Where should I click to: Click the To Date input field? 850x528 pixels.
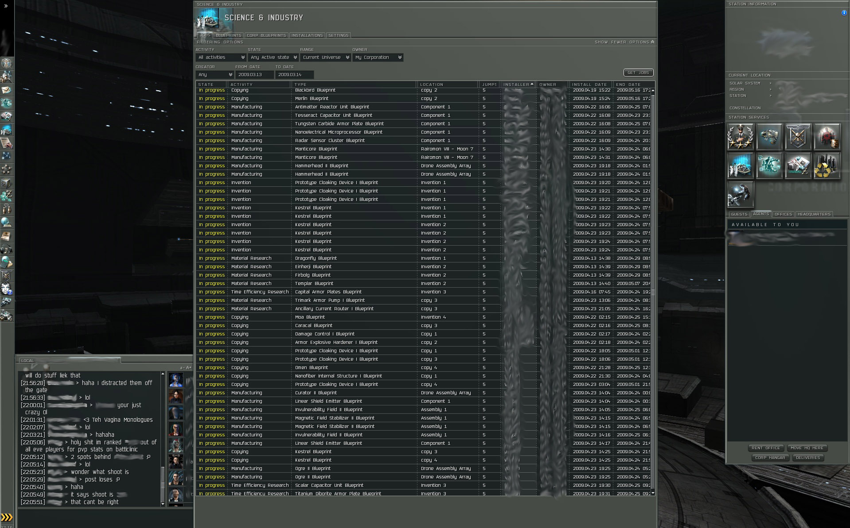294,75
